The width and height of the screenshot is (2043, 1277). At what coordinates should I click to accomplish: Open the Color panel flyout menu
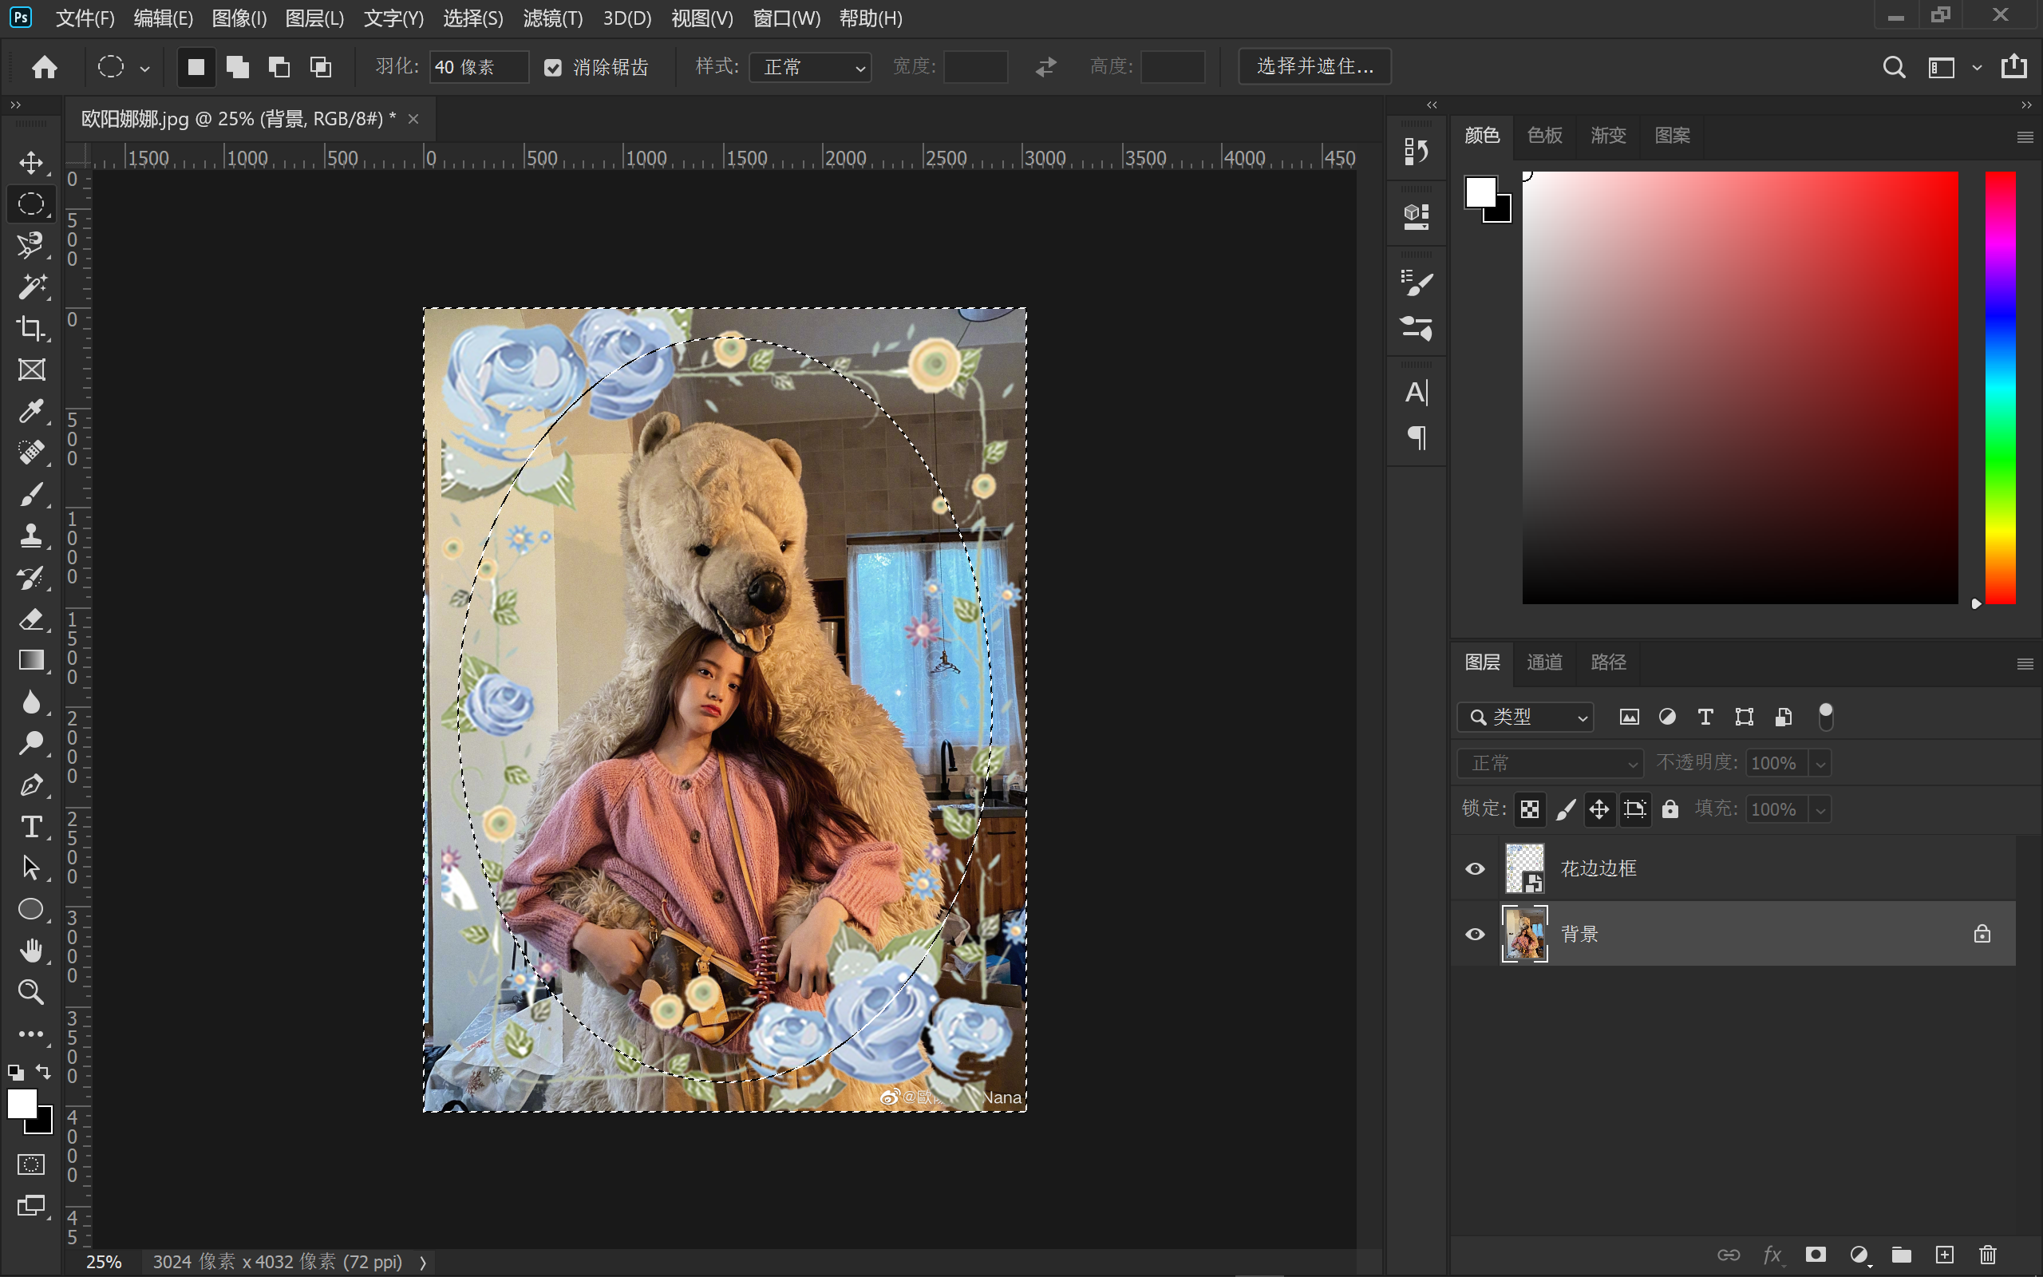(x=2025, y=136)
